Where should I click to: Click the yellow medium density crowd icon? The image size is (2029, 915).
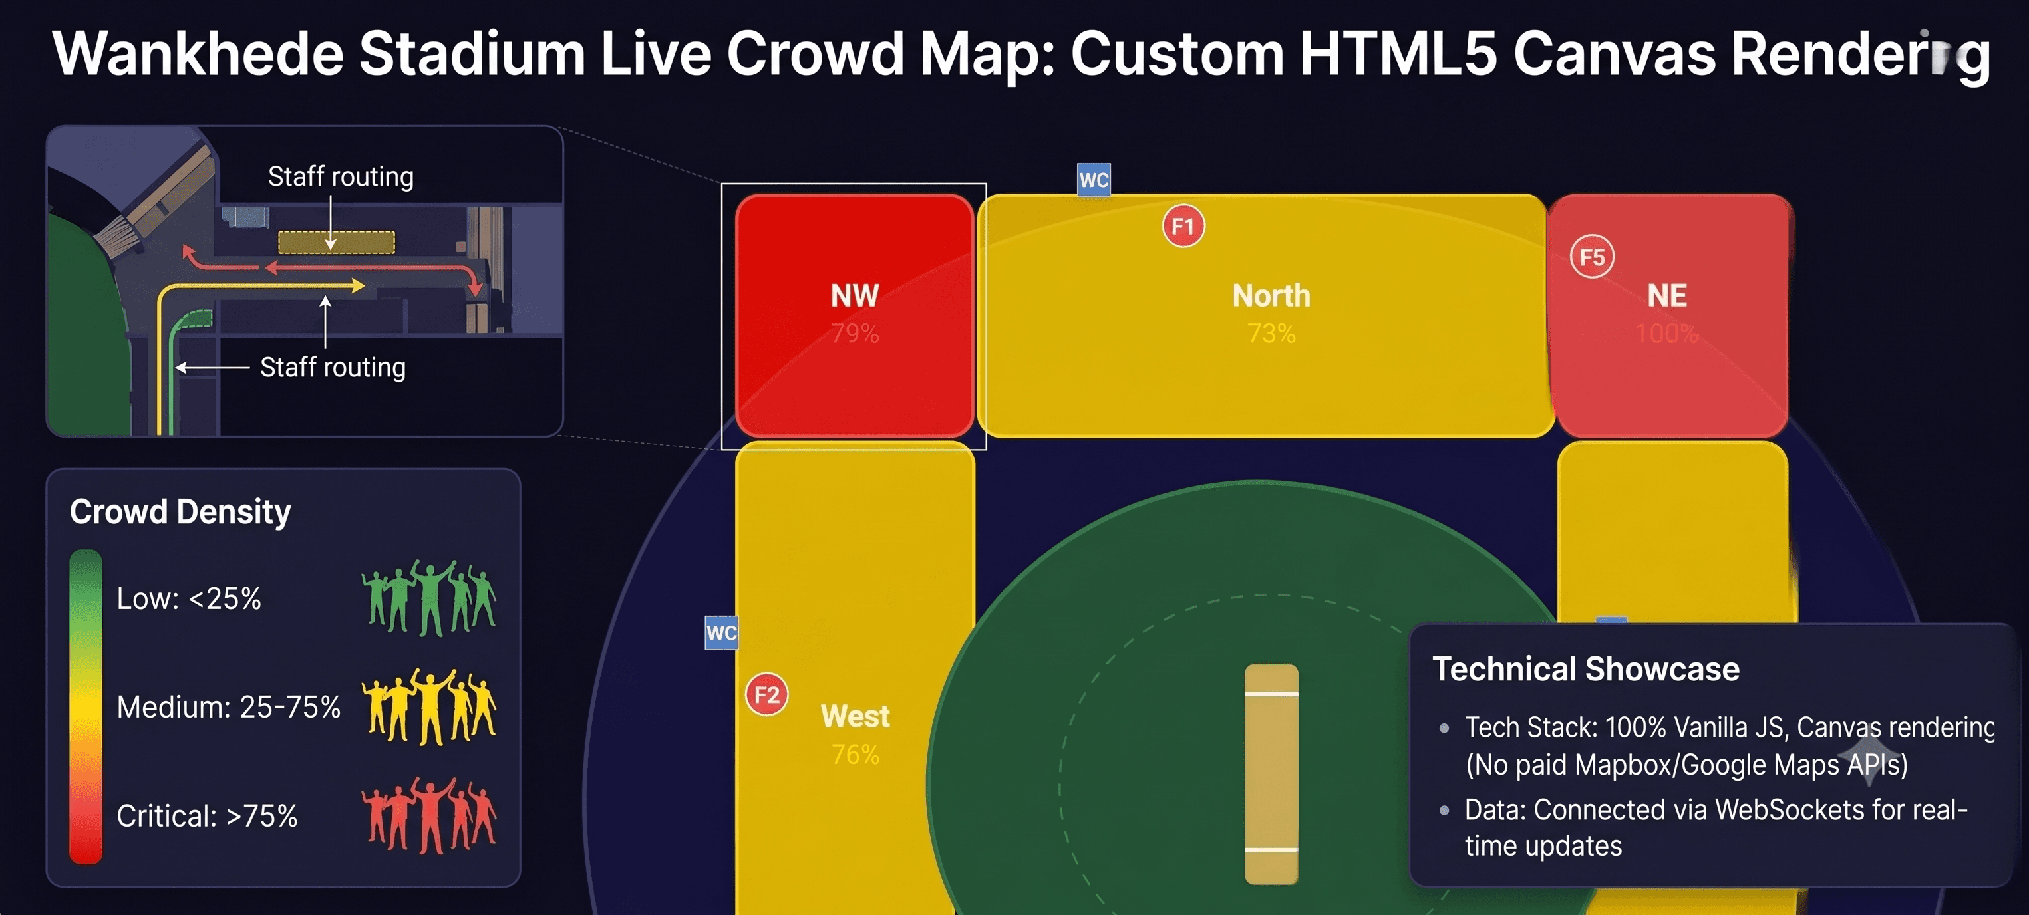point(429,706)
